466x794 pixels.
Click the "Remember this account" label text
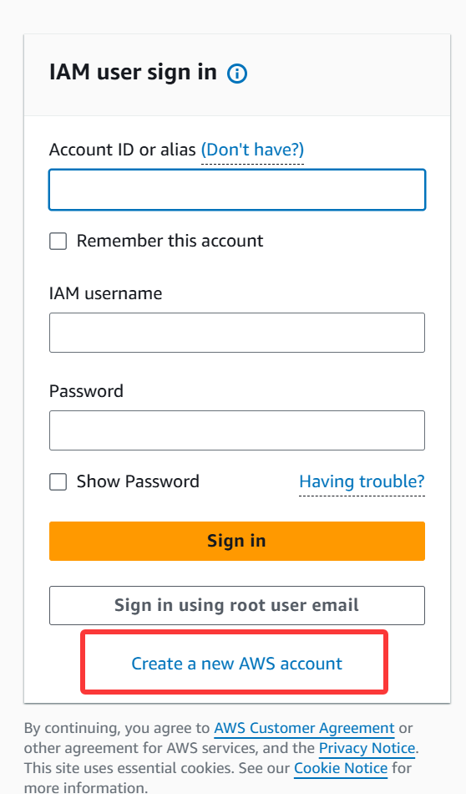coord(170,241)
